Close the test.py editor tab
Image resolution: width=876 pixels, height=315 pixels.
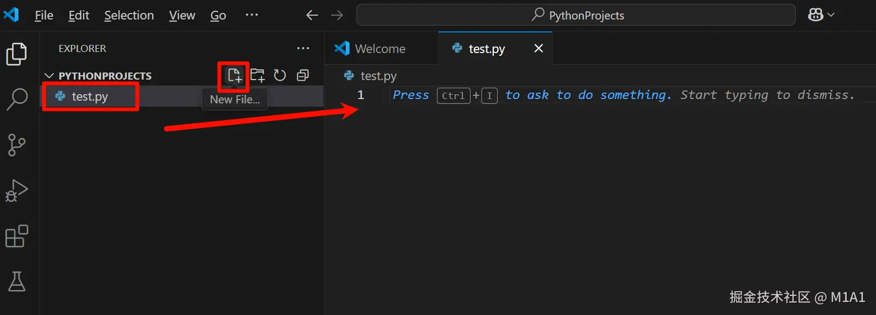click(538, 48)
